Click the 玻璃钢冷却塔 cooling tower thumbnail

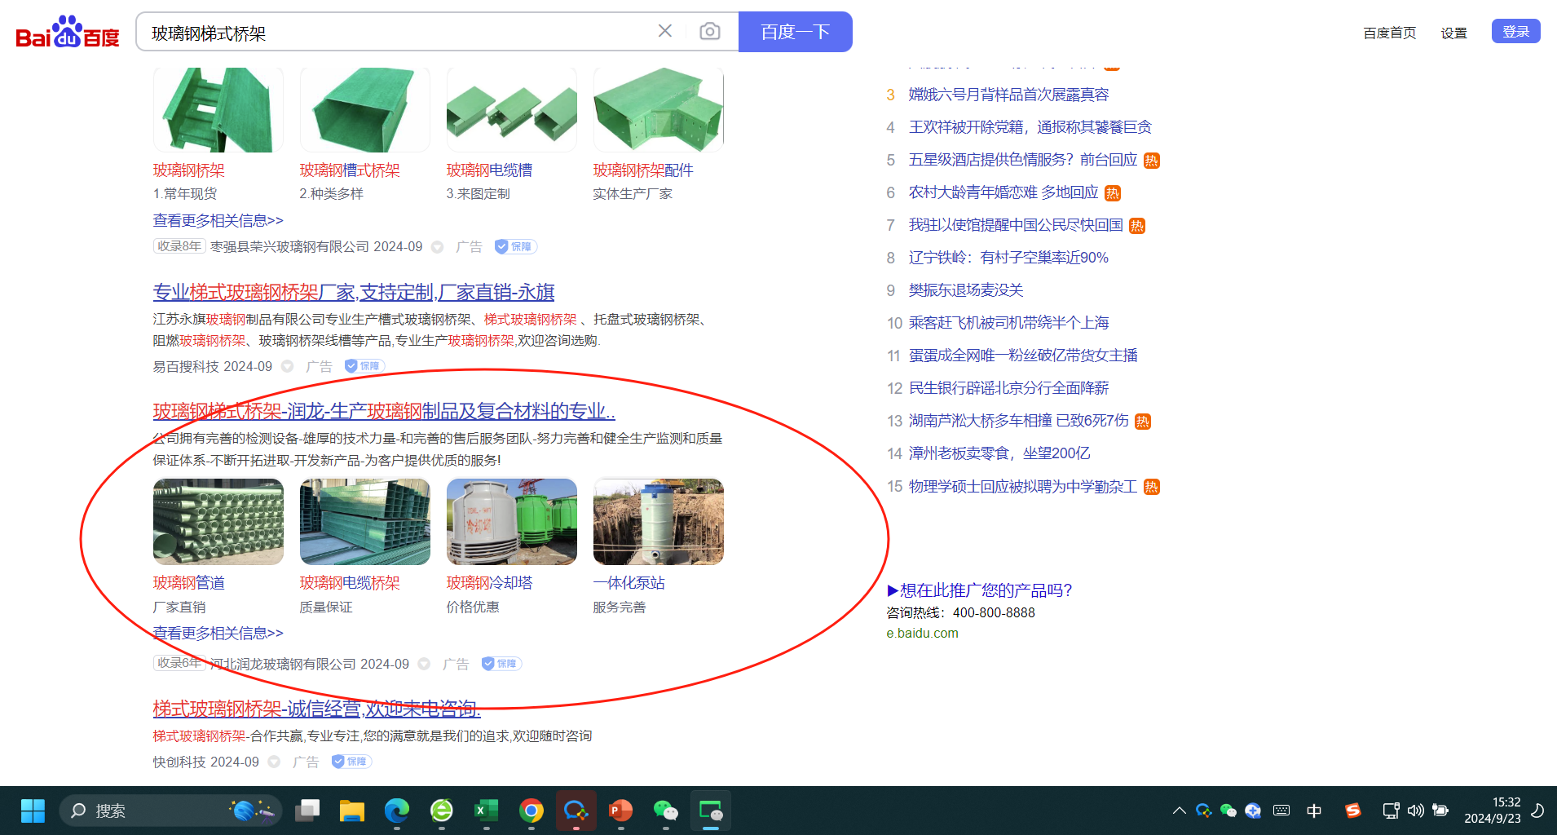(x=512, y=522)
